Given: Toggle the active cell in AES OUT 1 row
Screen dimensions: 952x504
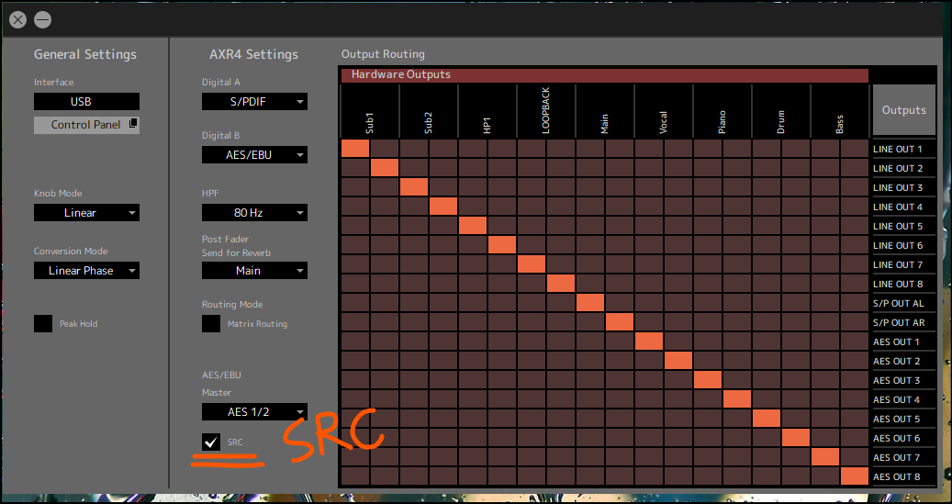Looking at the screenshot, I should click(x=648, y=342).
